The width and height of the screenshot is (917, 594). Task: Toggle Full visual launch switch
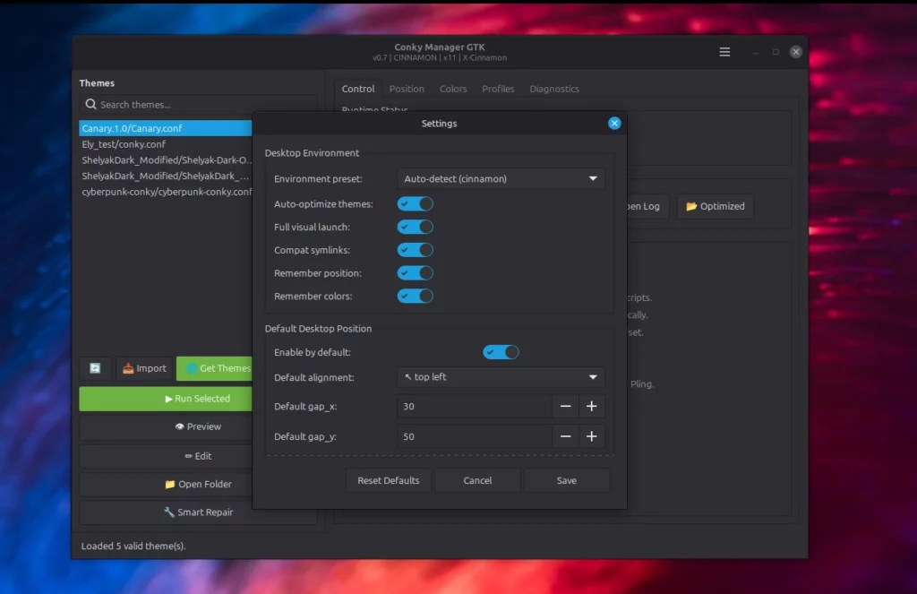[416, 227]
